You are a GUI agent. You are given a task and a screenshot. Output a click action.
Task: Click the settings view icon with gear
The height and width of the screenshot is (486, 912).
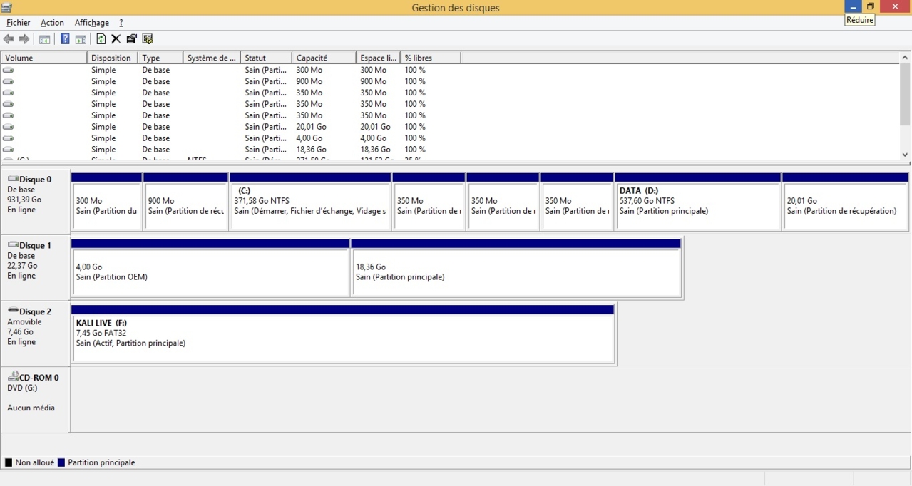(x=148, y=39)
